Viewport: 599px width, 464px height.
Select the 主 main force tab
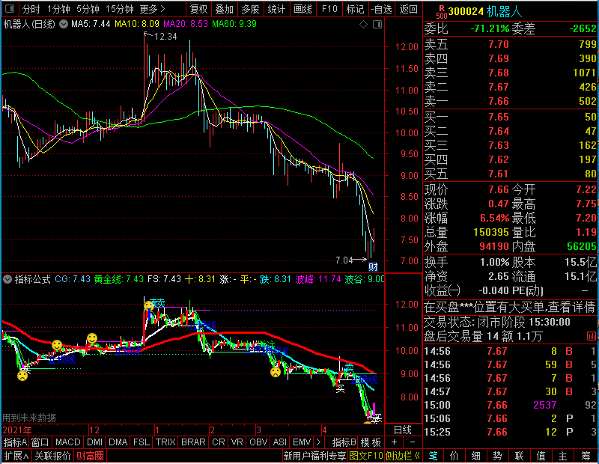563,456
